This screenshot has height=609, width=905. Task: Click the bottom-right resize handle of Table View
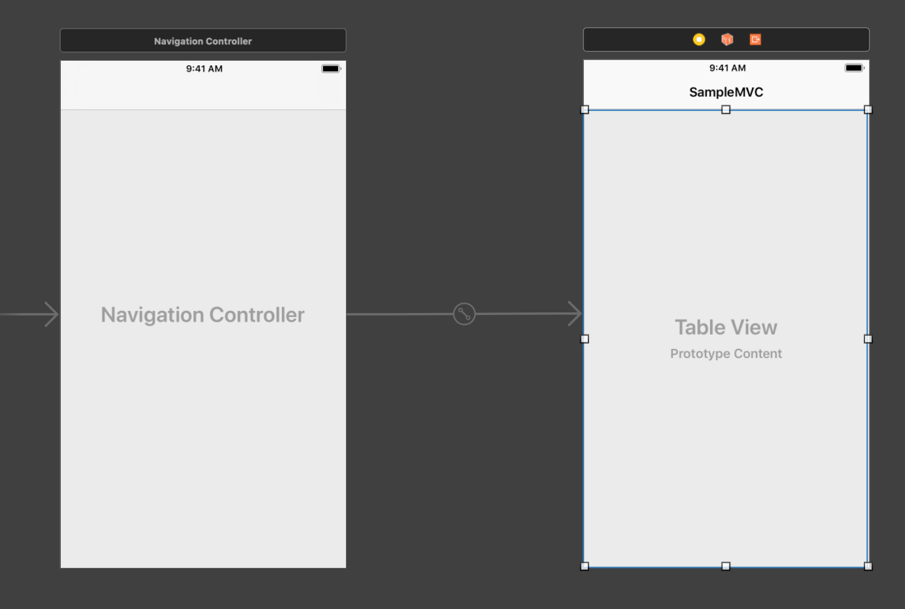pyautogui.click(x=868, y=566)
